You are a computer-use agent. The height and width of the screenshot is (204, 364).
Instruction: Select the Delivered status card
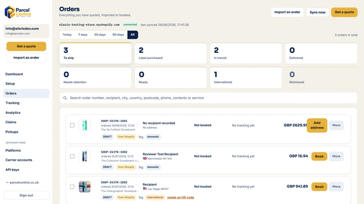[321, 53]
